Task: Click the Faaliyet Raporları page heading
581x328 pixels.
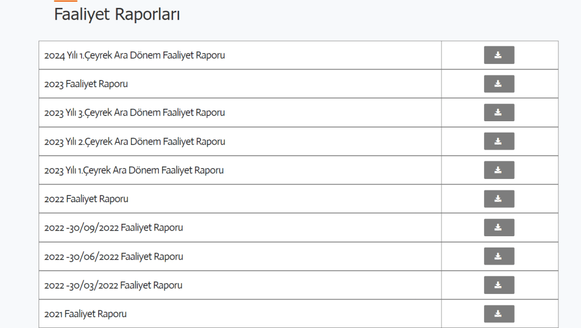Action: click(117, 15)
